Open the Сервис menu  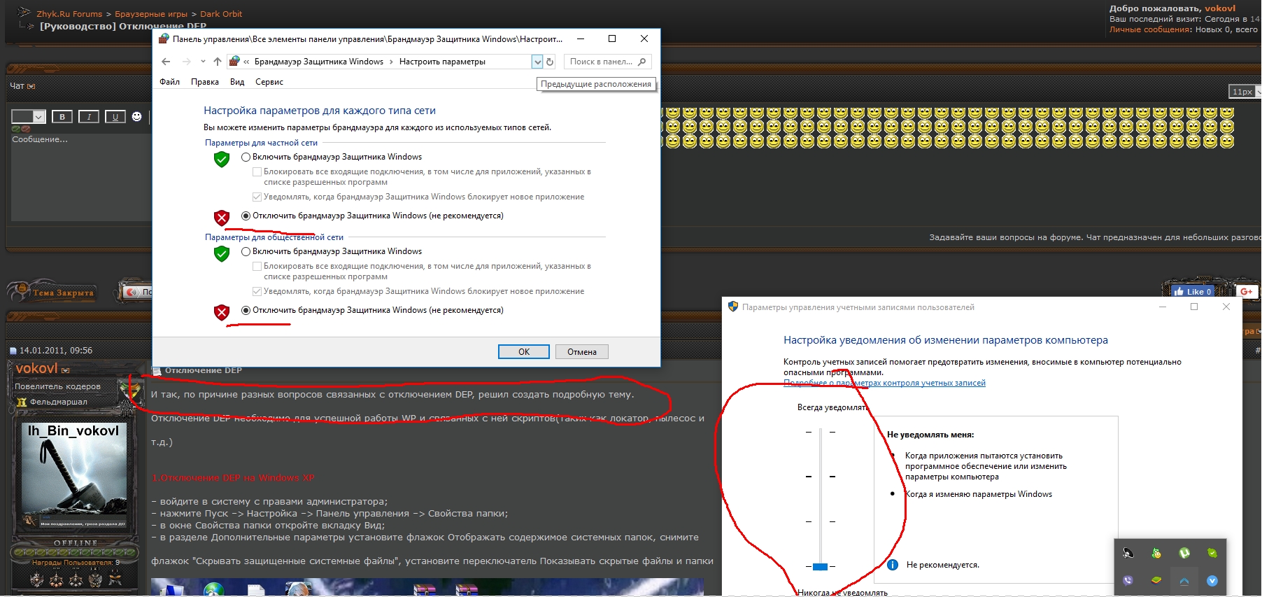point(269,82)
